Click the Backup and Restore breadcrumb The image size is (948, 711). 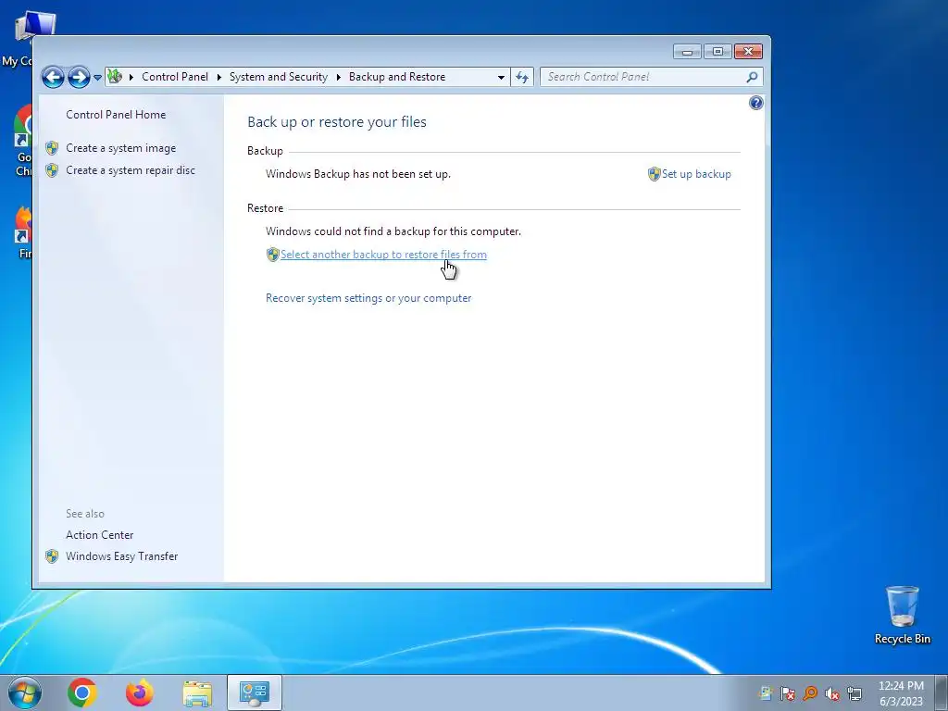coord(397,77)
